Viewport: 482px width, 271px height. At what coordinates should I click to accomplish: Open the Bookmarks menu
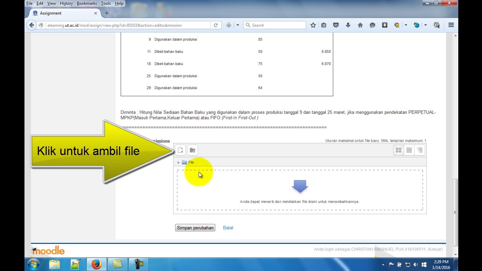coord(87,3)
